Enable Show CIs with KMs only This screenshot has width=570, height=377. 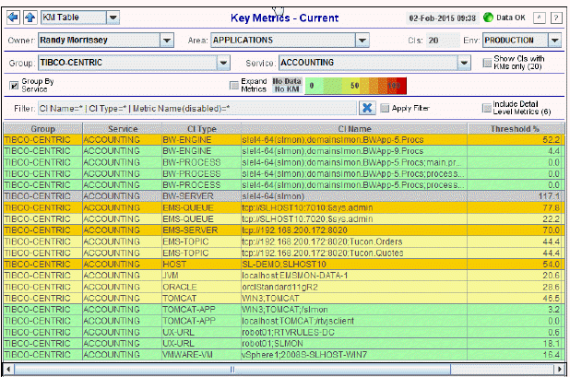click(x=488, y=62)
